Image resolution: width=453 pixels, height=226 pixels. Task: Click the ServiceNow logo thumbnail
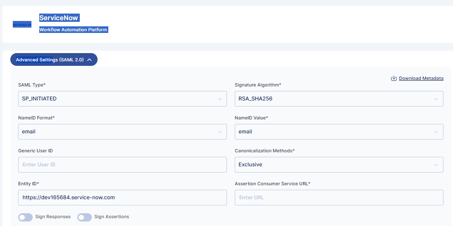click(x=22, y=24)
